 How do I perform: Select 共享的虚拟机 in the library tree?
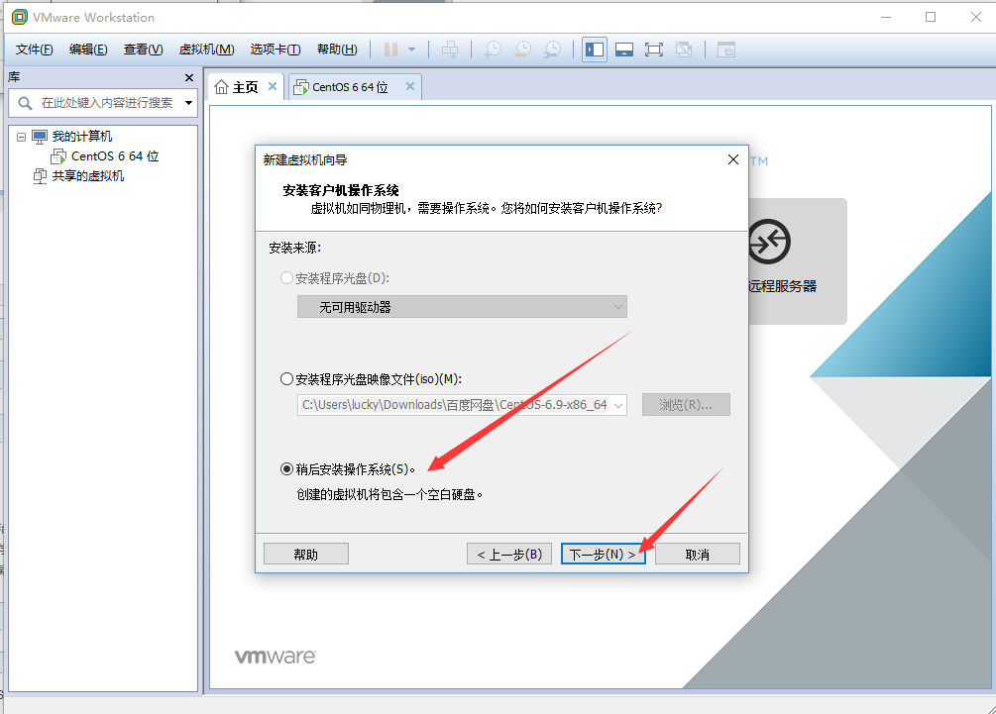tap(87, 176)
